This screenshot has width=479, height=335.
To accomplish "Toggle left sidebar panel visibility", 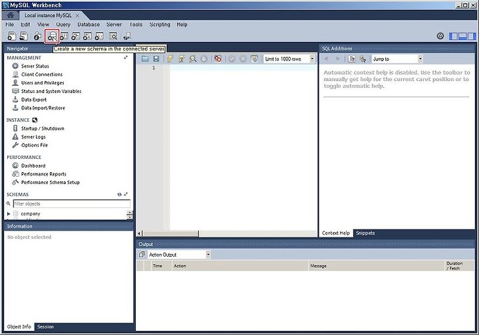I will pos(453,36).
